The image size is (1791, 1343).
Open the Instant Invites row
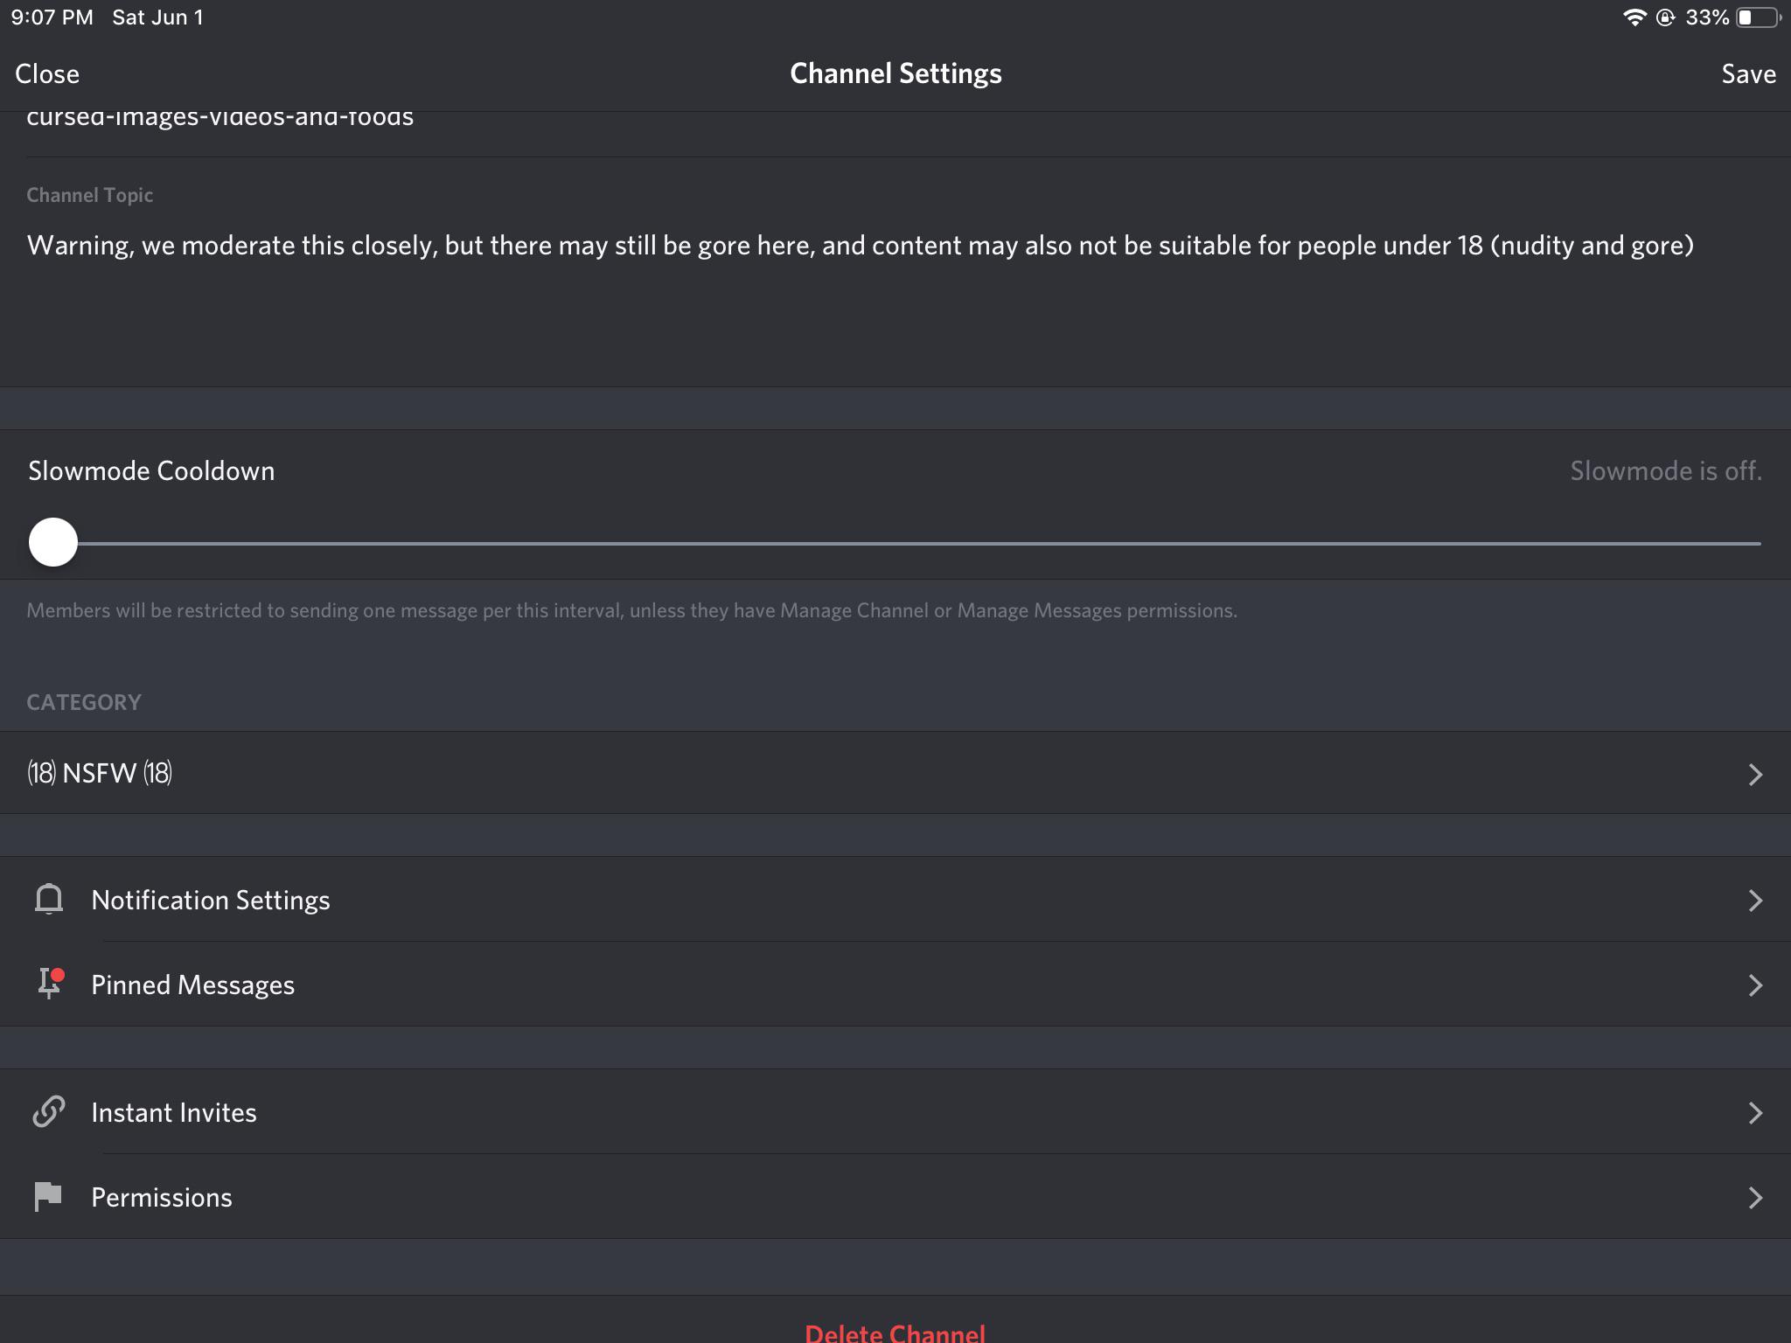[895, 1112]
